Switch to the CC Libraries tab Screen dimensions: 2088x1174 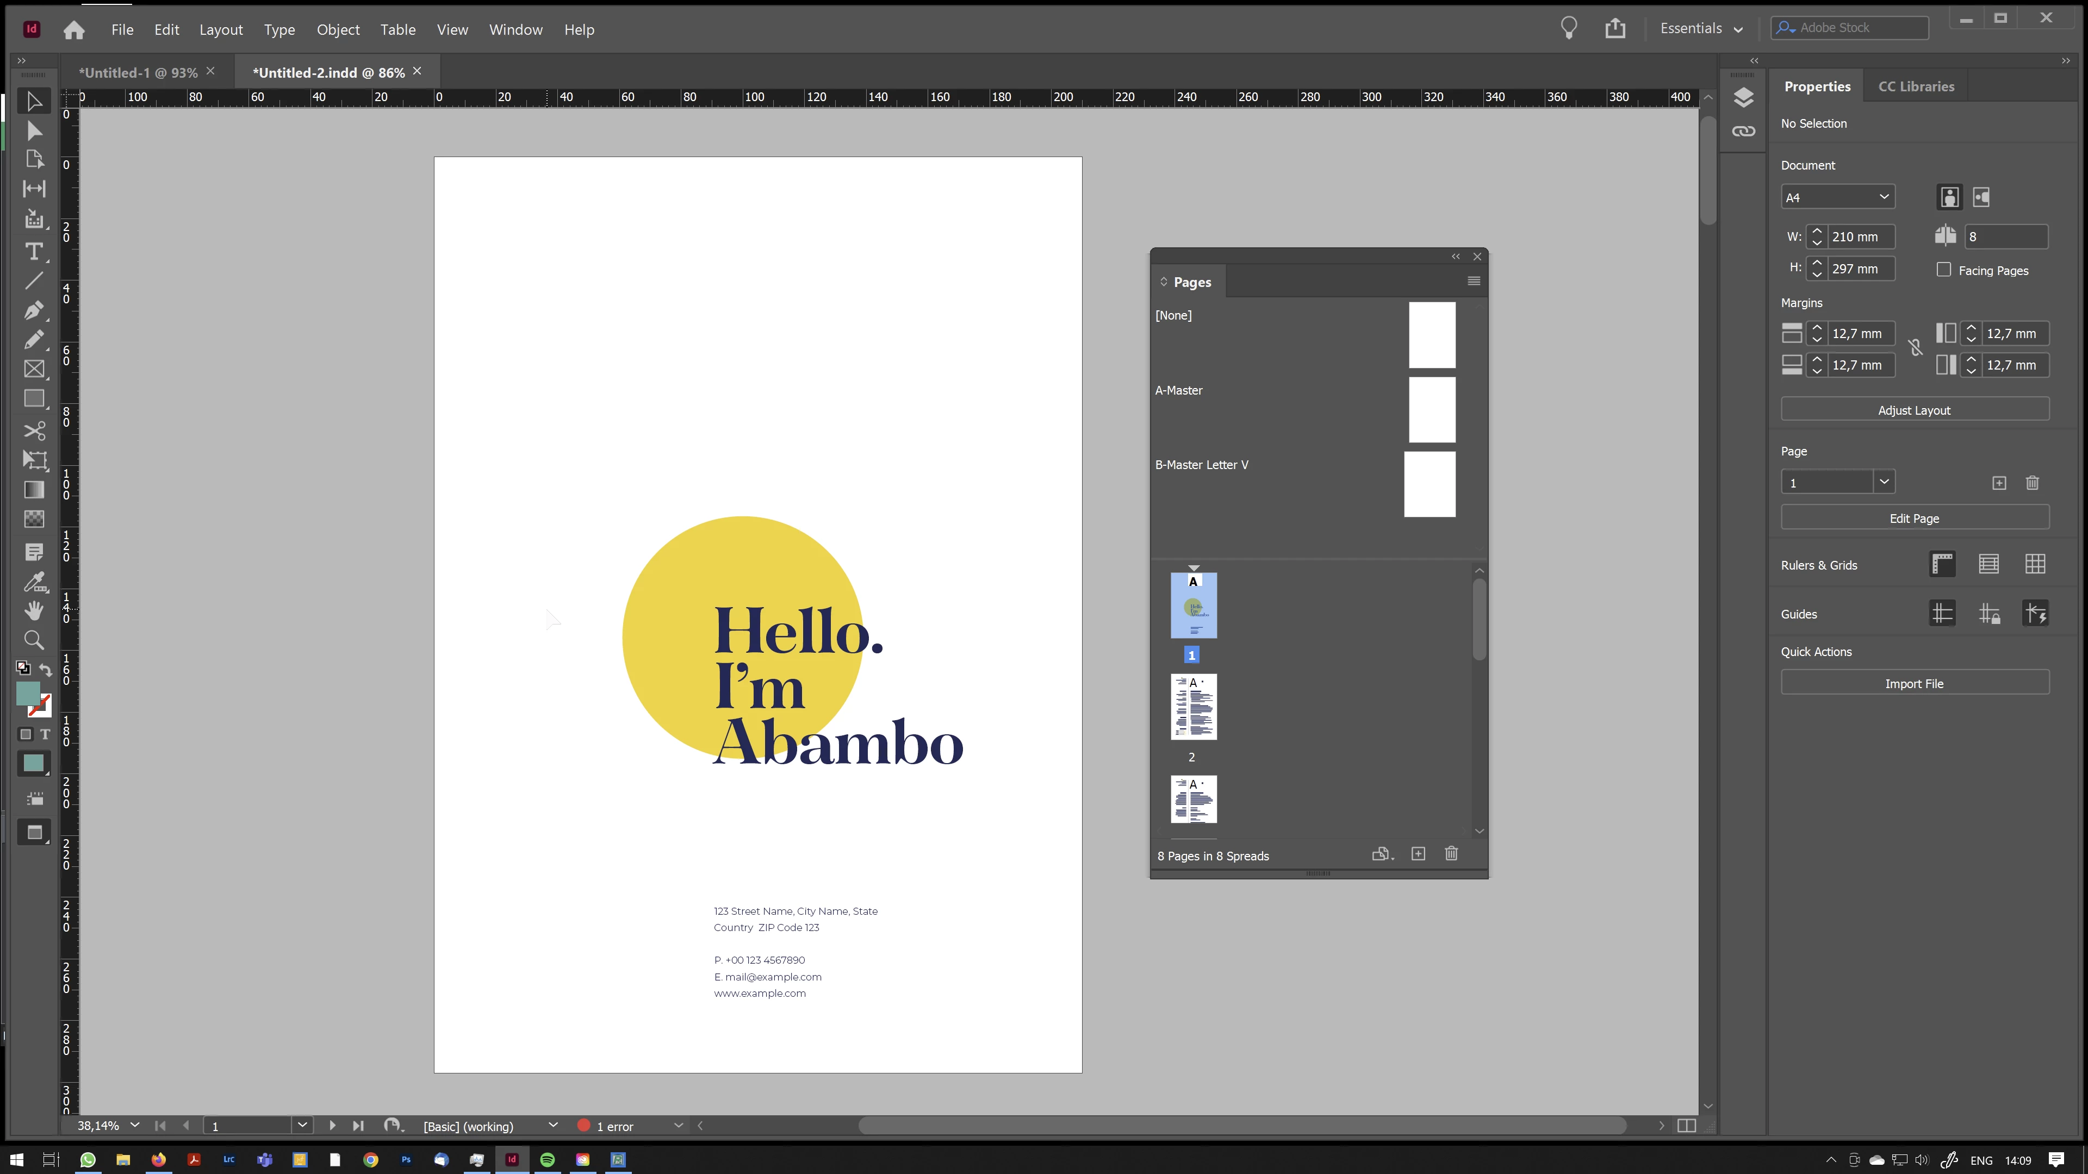1915,87
